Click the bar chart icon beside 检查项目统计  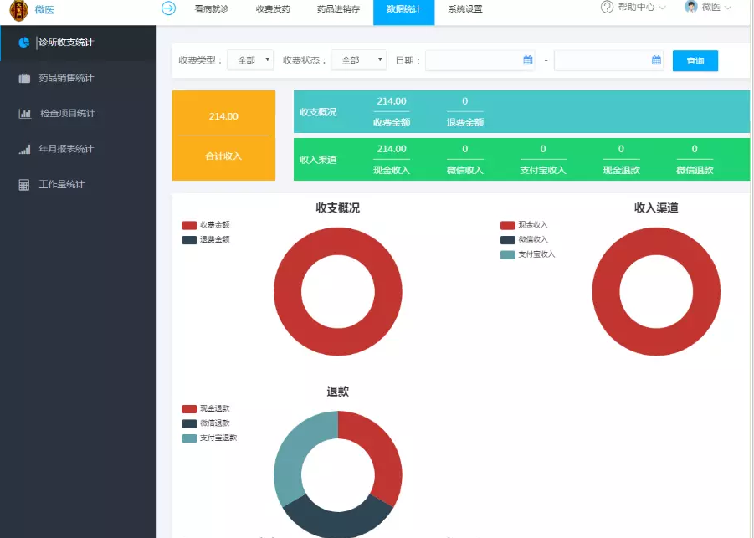pyautogui.click(x=24, y=114)
